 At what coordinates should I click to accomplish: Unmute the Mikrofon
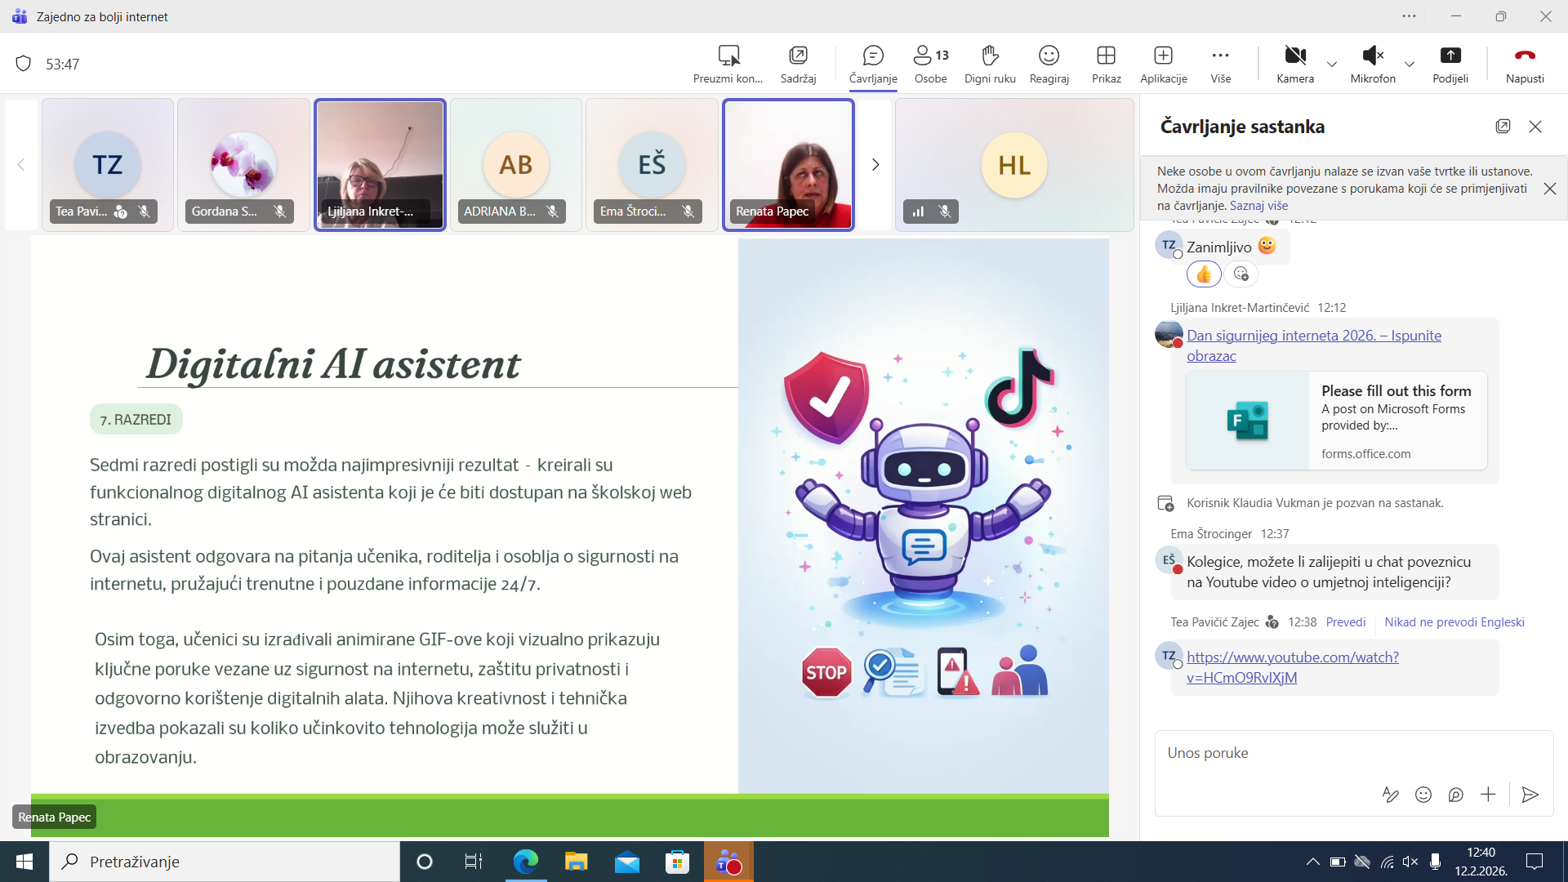pos(1373,56)
